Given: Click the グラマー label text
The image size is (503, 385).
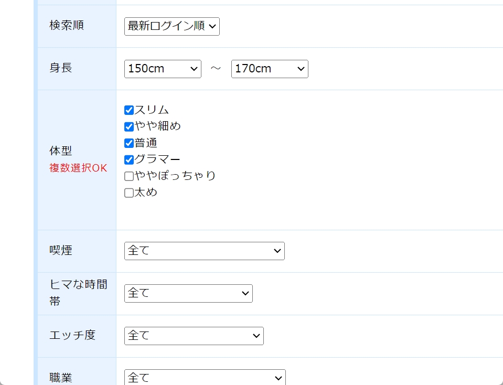Looking at the screenshot, I should pyautogui.click(x=157, y=159).
